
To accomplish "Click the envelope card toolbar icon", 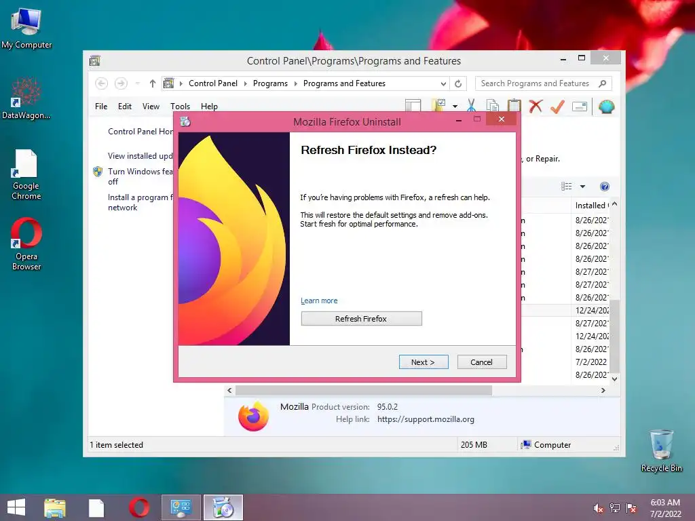I will (x=580, y=107).
